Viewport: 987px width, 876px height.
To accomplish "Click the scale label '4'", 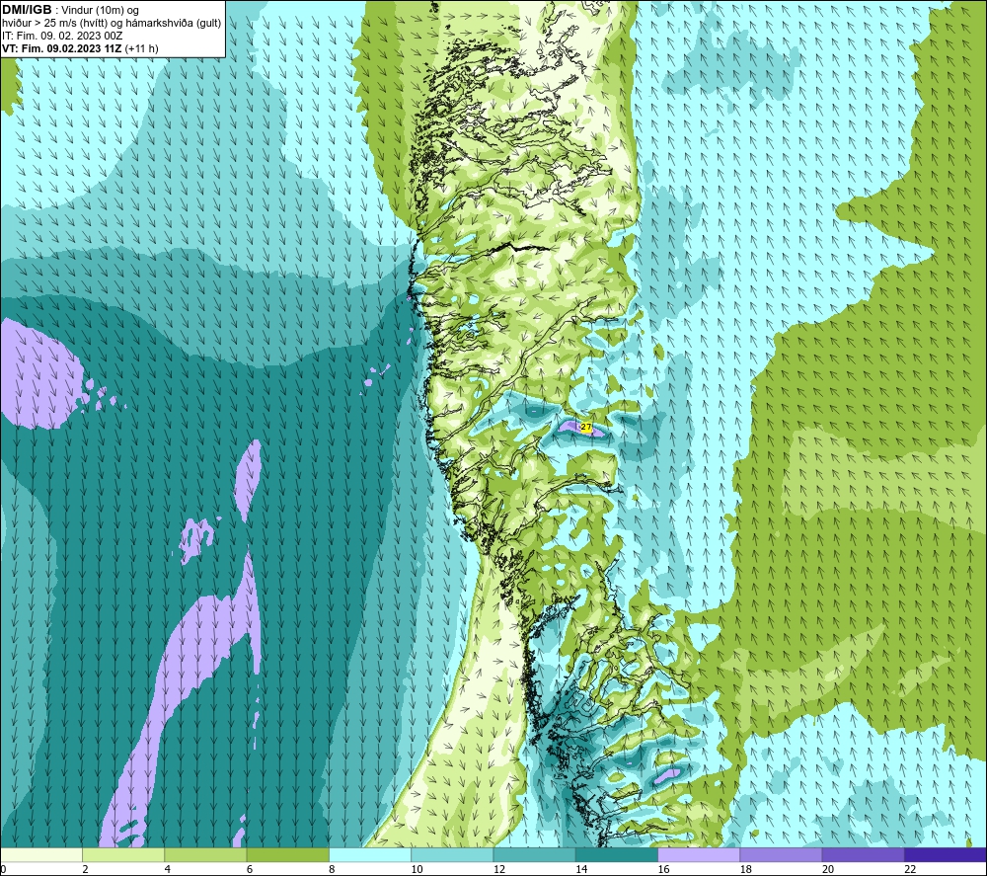I will point(168,869).
